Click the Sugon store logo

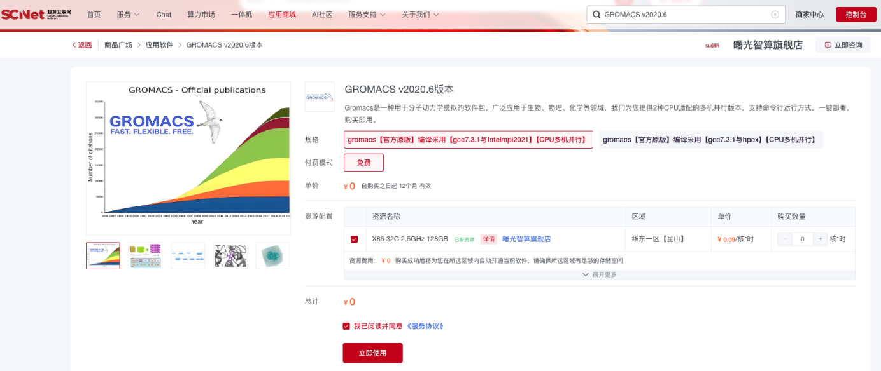tap(712, 45)
